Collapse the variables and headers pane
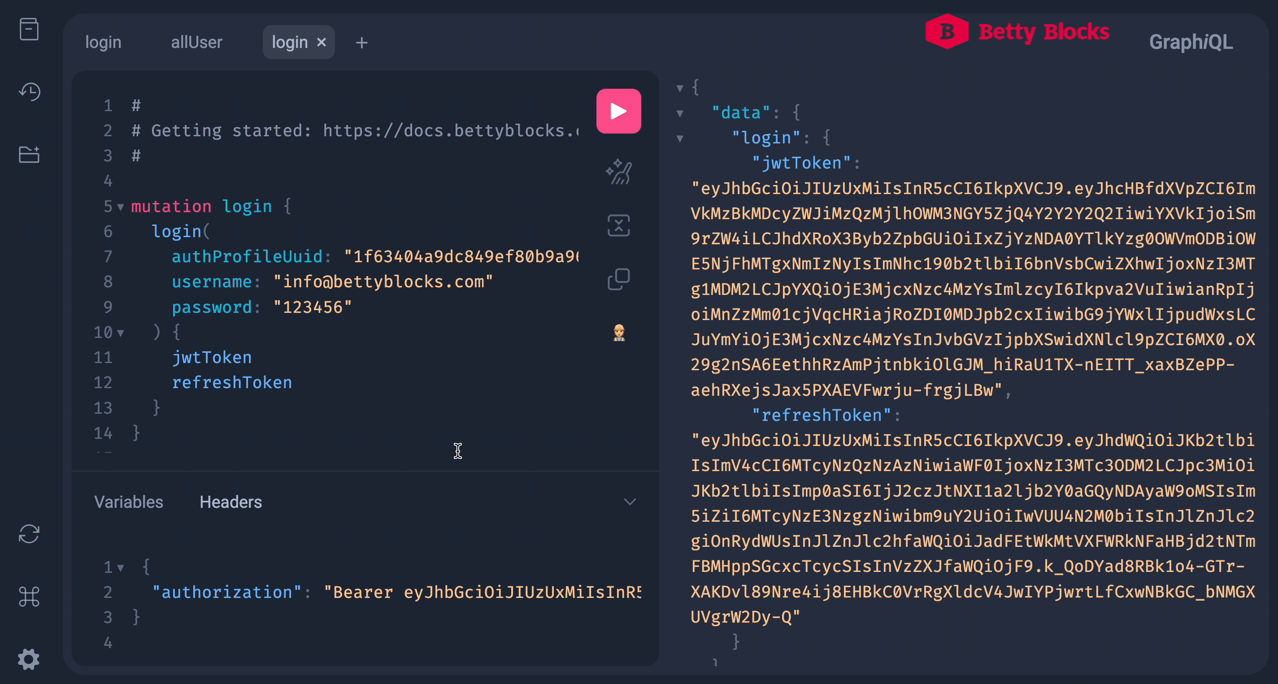Viewport: 1278px width, 684px height. click(630, 502)
